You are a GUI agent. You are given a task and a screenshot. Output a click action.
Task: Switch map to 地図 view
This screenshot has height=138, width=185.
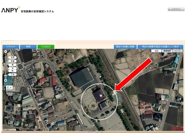156,51
